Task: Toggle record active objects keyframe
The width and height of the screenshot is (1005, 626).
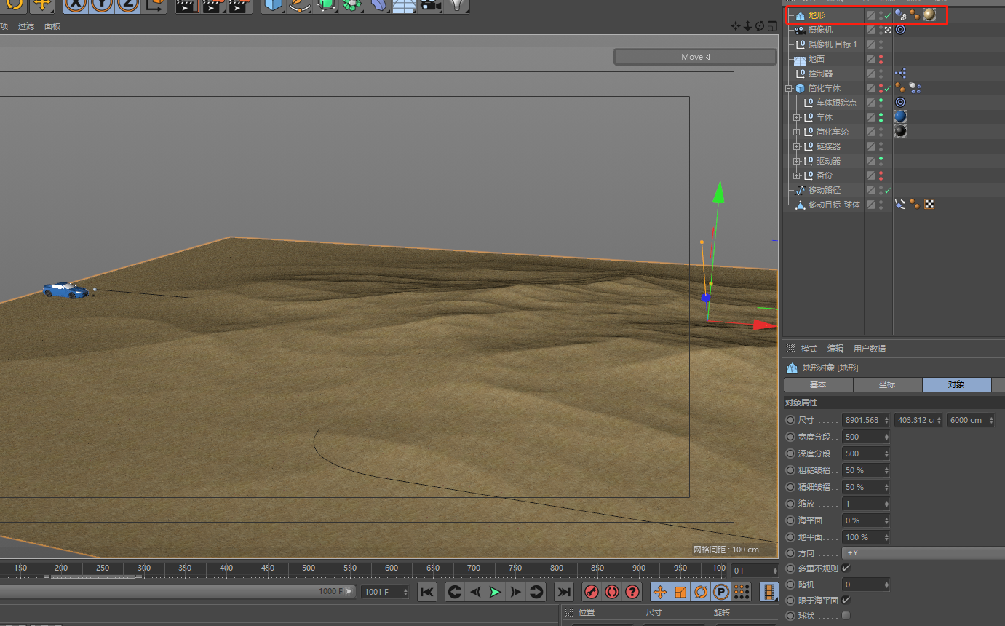Action: point(592,592)
